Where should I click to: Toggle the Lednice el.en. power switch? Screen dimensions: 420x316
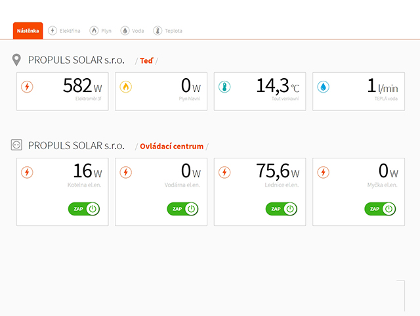(x=281, y=209)
